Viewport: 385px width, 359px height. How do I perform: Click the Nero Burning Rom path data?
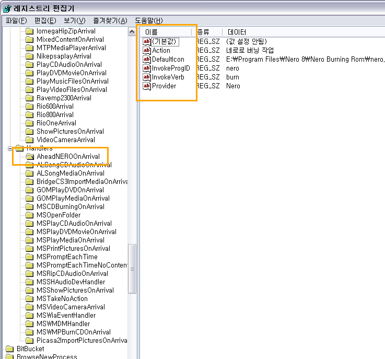(x=305, y=59)
